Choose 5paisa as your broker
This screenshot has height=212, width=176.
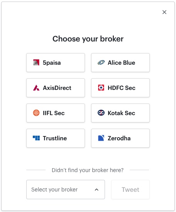point(56,63)
